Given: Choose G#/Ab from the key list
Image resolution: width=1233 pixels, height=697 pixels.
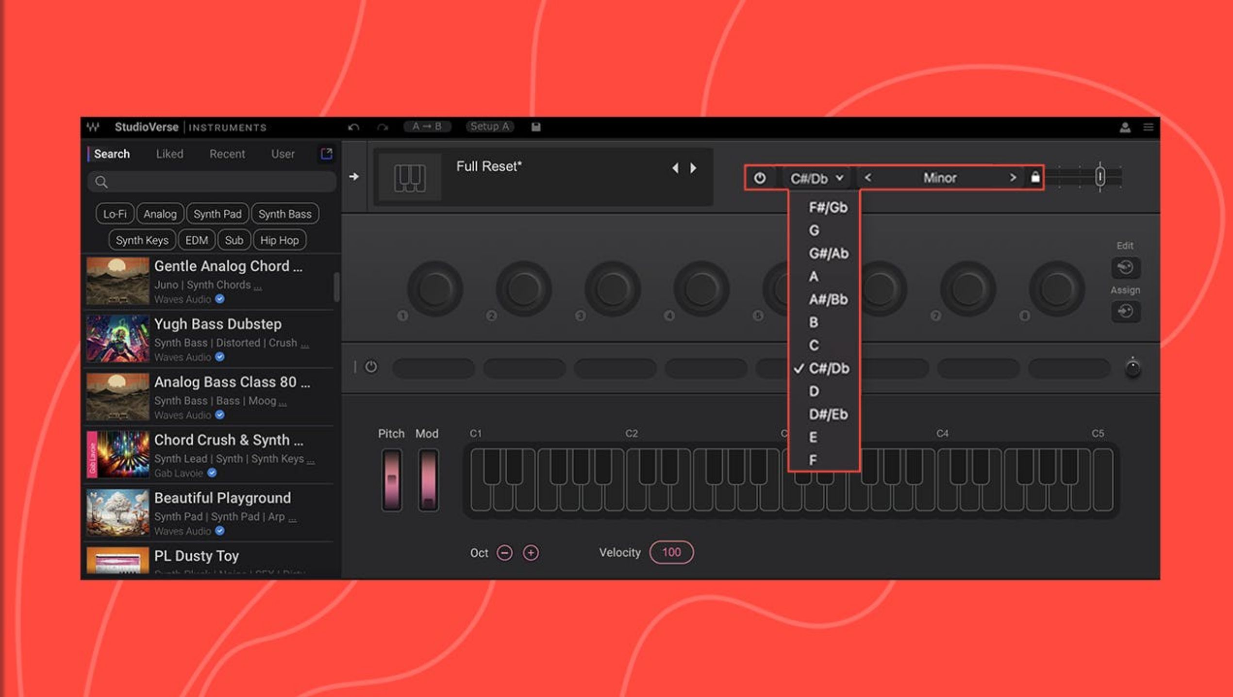Looking at the screenshot, I should pos(828,253).
